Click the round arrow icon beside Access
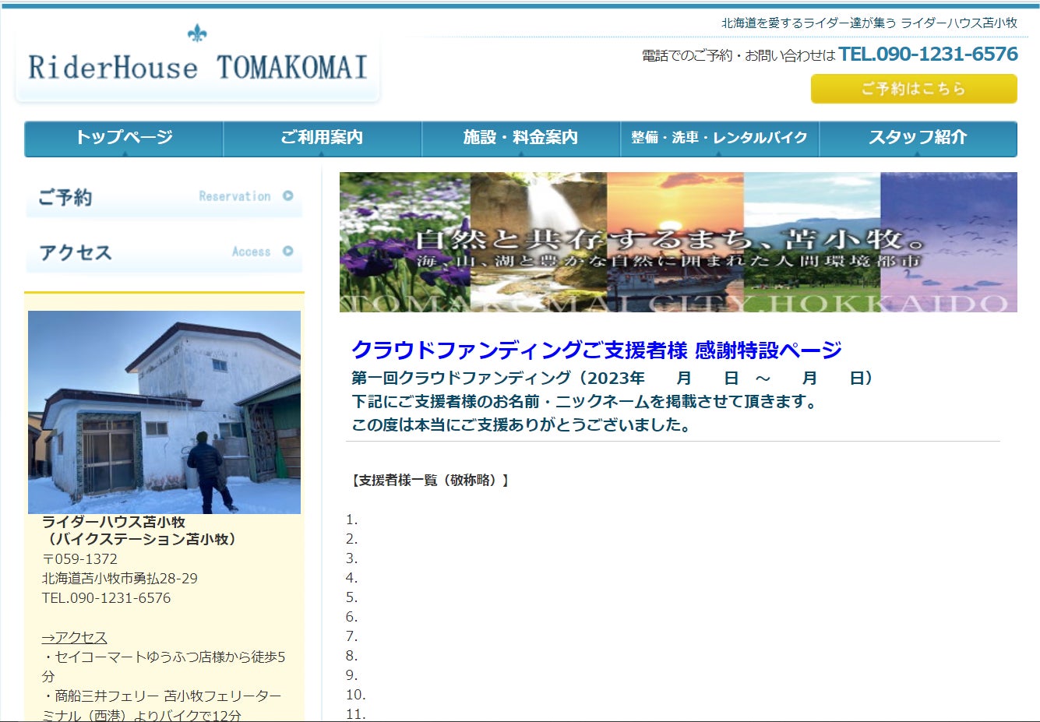The width and height of the screenshot is (1040, 722). (288, 252)
